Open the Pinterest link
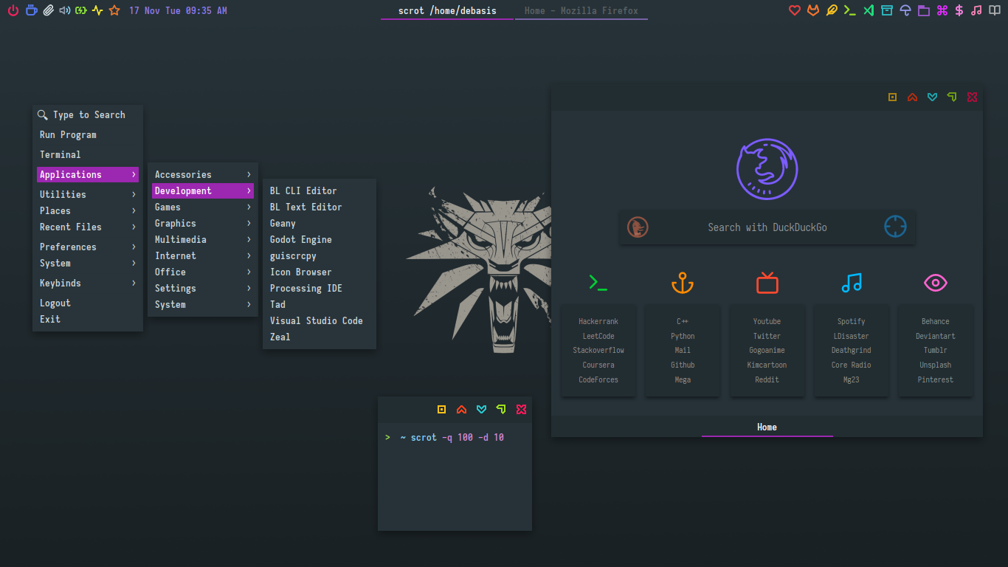The height and width of the screenshot is (567, 1008). coord(936,379)
